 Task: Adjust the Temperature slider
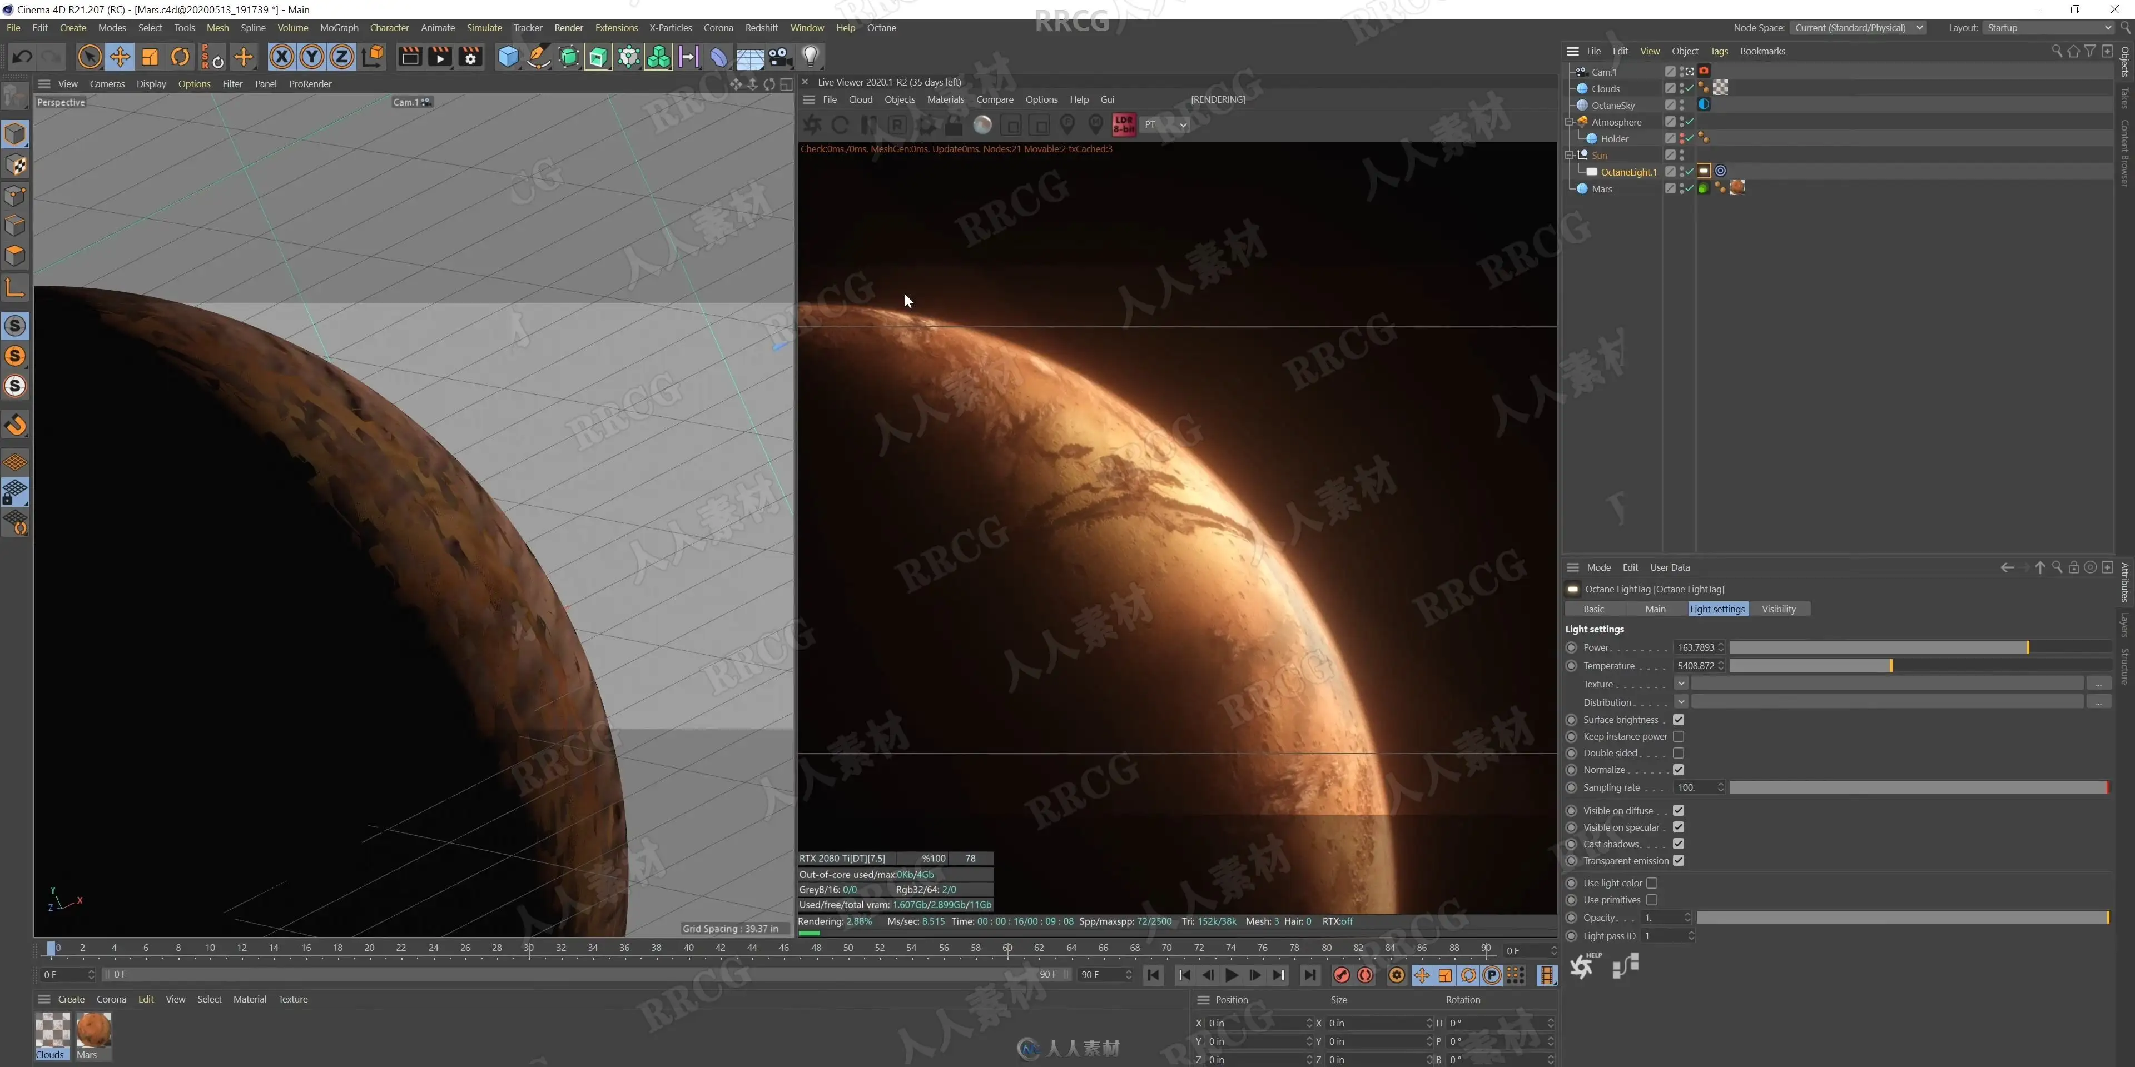click(1919, 666)
